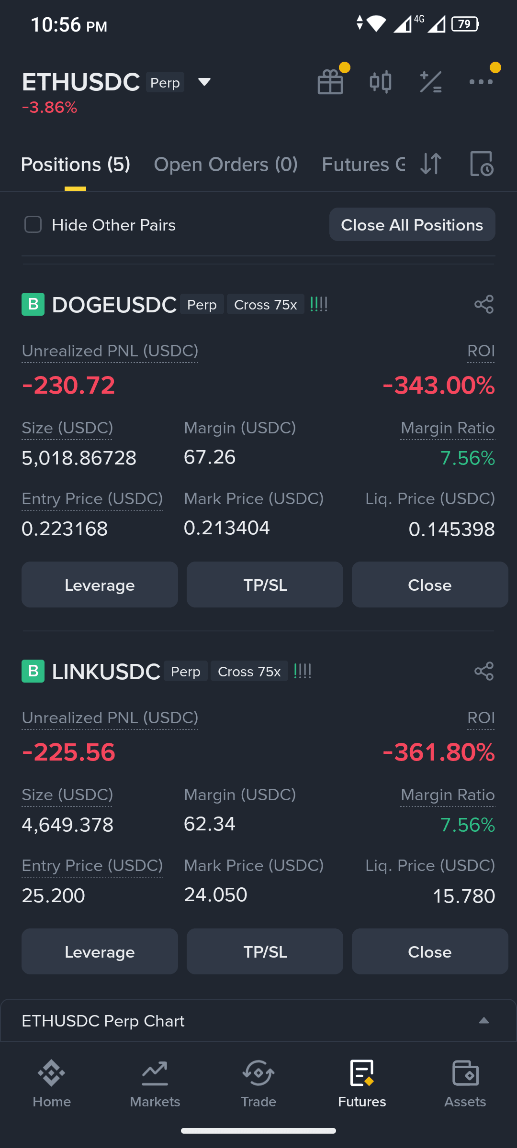Share the LINKUSDC position

click(484, 671)
